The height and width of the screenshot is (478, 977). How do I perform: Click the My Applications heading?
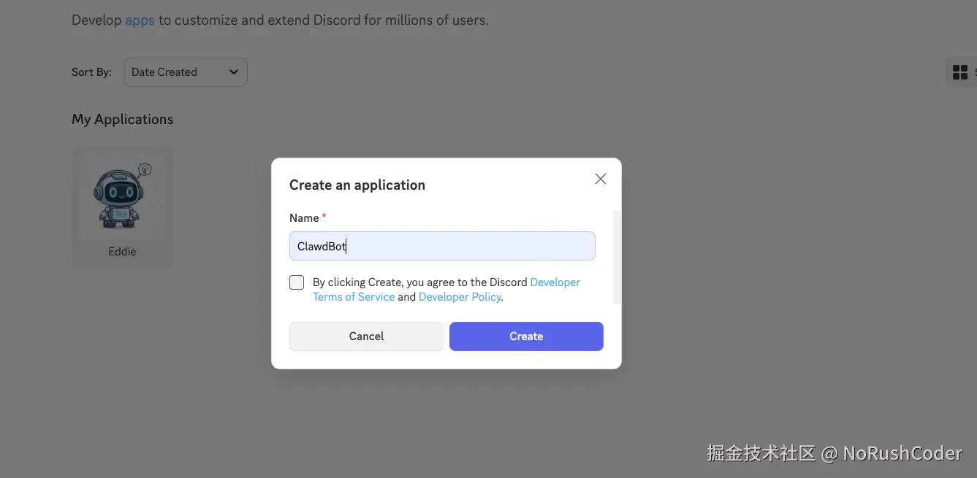click(x=122, y=119)
